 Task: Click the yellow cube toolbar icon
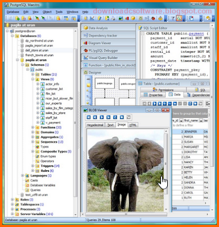133,18
